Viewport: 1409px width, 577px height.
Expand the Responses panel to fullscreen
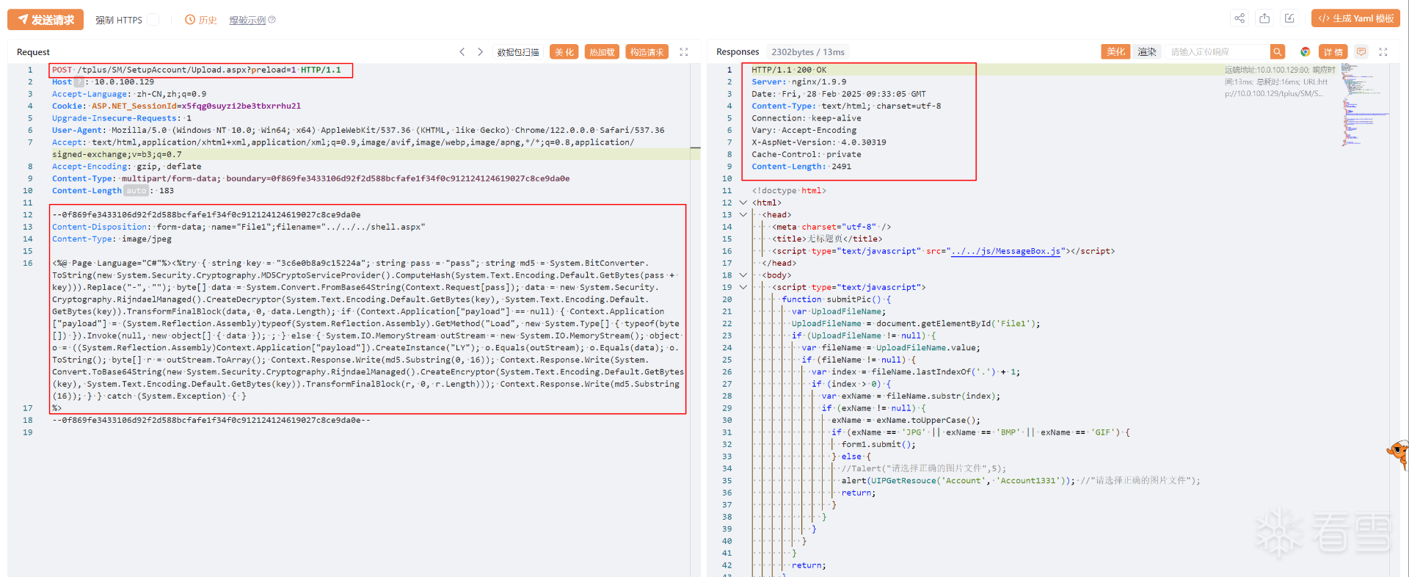pyautogui.click(x=1383, y=52)
